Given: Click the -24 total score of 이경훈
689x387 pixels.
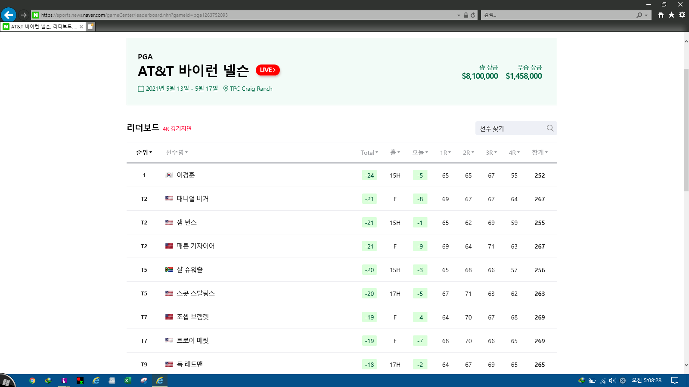Looking at the screenshot, I should [x=369, y=175].
